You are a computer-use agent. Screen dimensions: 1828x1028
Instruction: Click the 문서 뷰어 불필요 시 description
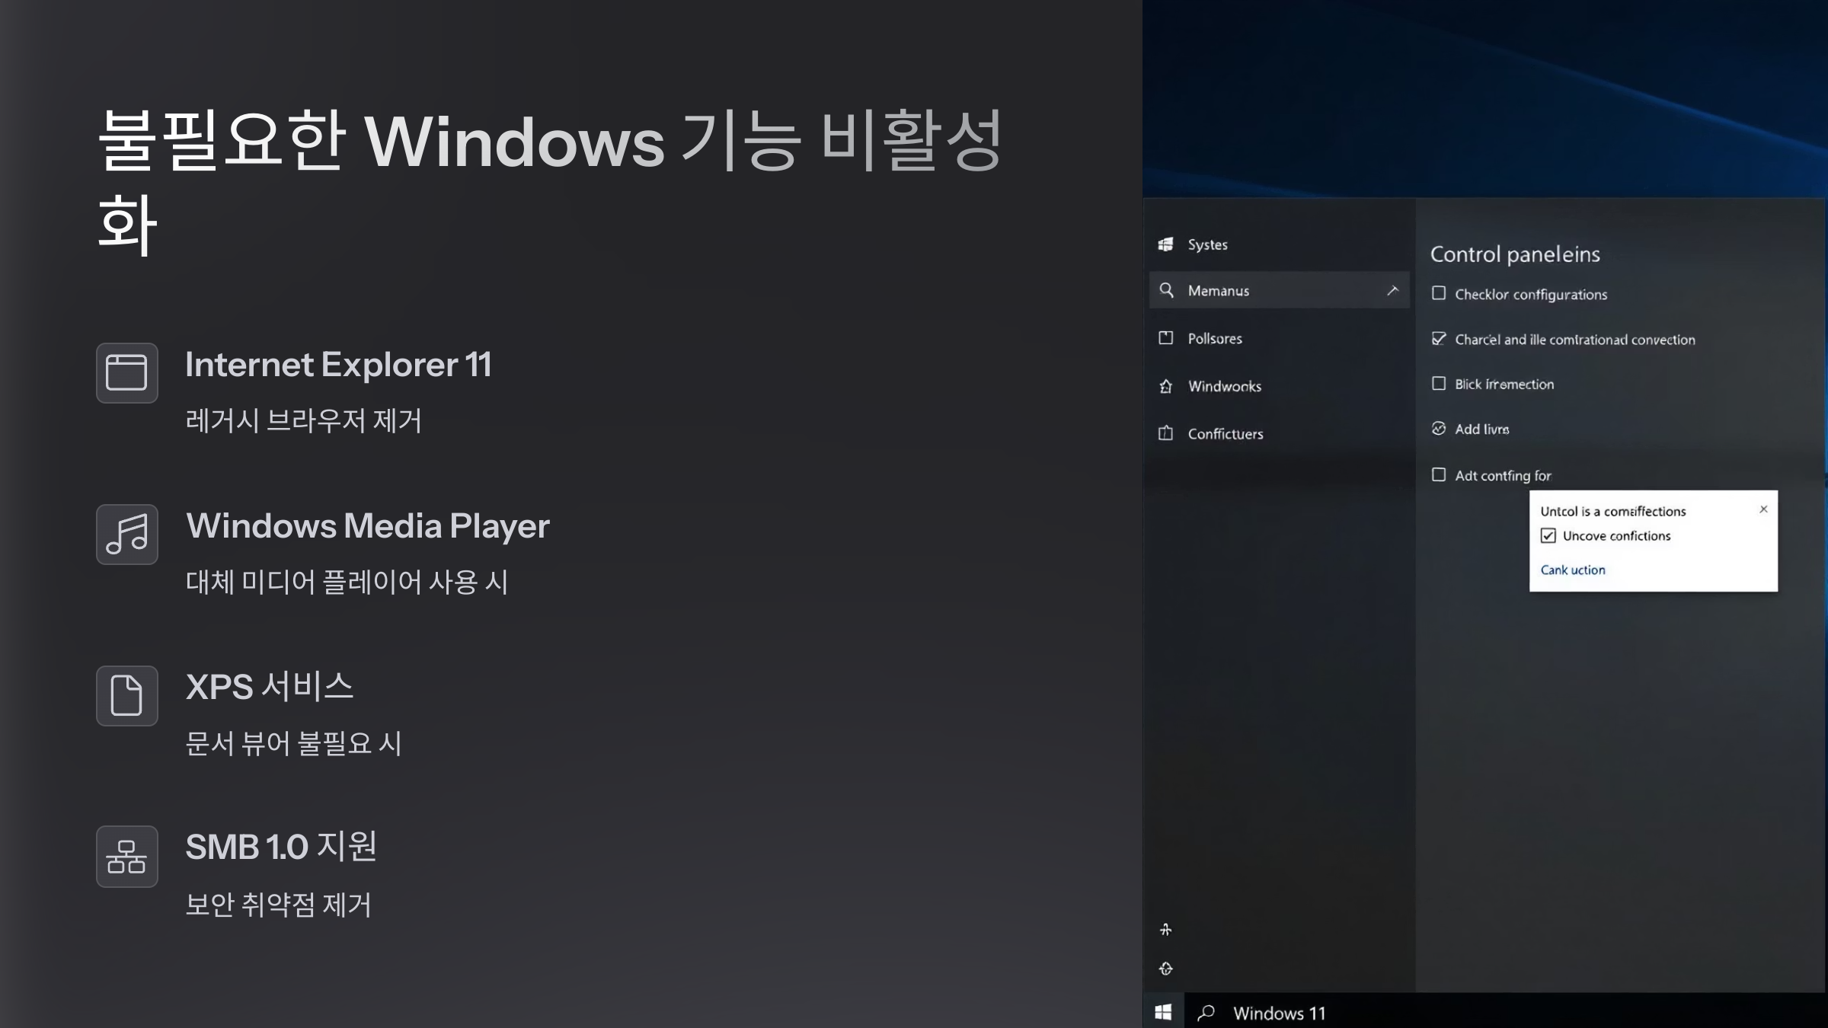point(293,743)
